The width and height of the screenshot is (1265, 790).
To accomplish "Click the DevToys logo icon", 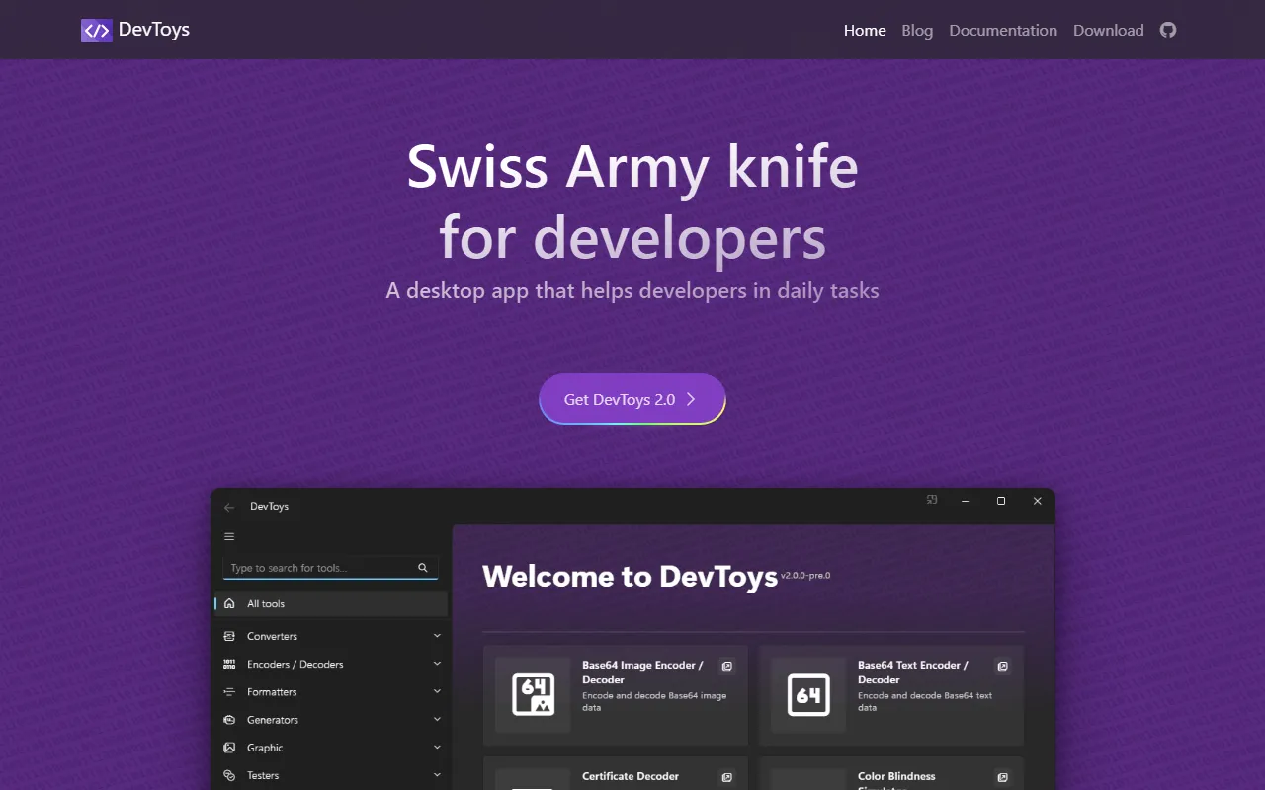I will 96,30.
